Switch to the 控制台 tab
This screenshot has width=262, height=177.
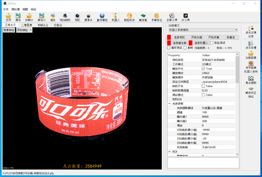click(58, 25)
